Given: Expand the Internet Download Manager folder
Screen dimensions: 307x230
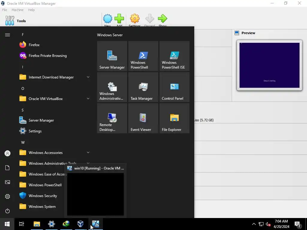Looking at the screenshot, I should [x=55, y=77].
